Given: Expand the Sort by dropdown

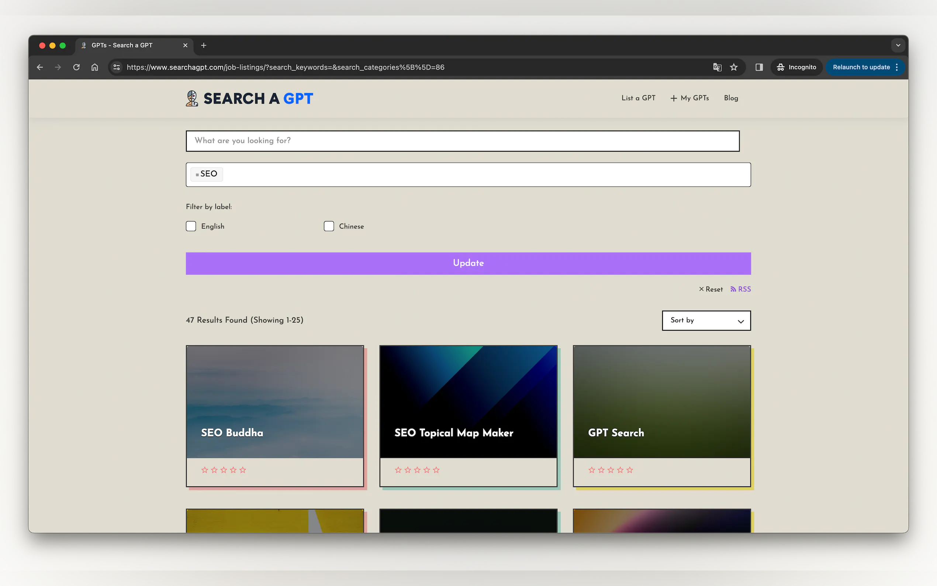Looking at the screenshot, I should 706,320.
